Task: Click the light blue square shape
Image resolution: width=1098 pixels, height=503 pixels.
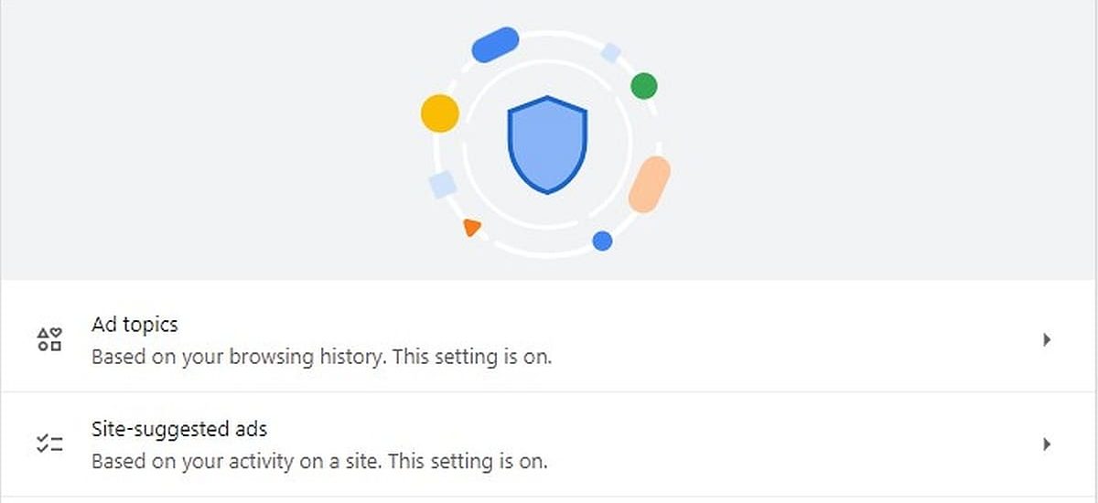Action: tap(443, 186)
